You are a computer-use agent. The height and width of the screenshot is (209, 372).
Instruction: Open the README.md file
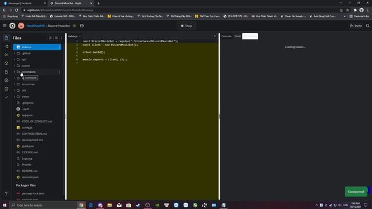pyautogui.click(x=30, y=171)
